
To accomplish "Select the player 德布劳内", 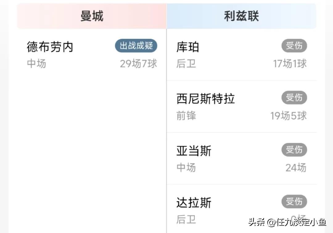I will (x=50, y=47).
